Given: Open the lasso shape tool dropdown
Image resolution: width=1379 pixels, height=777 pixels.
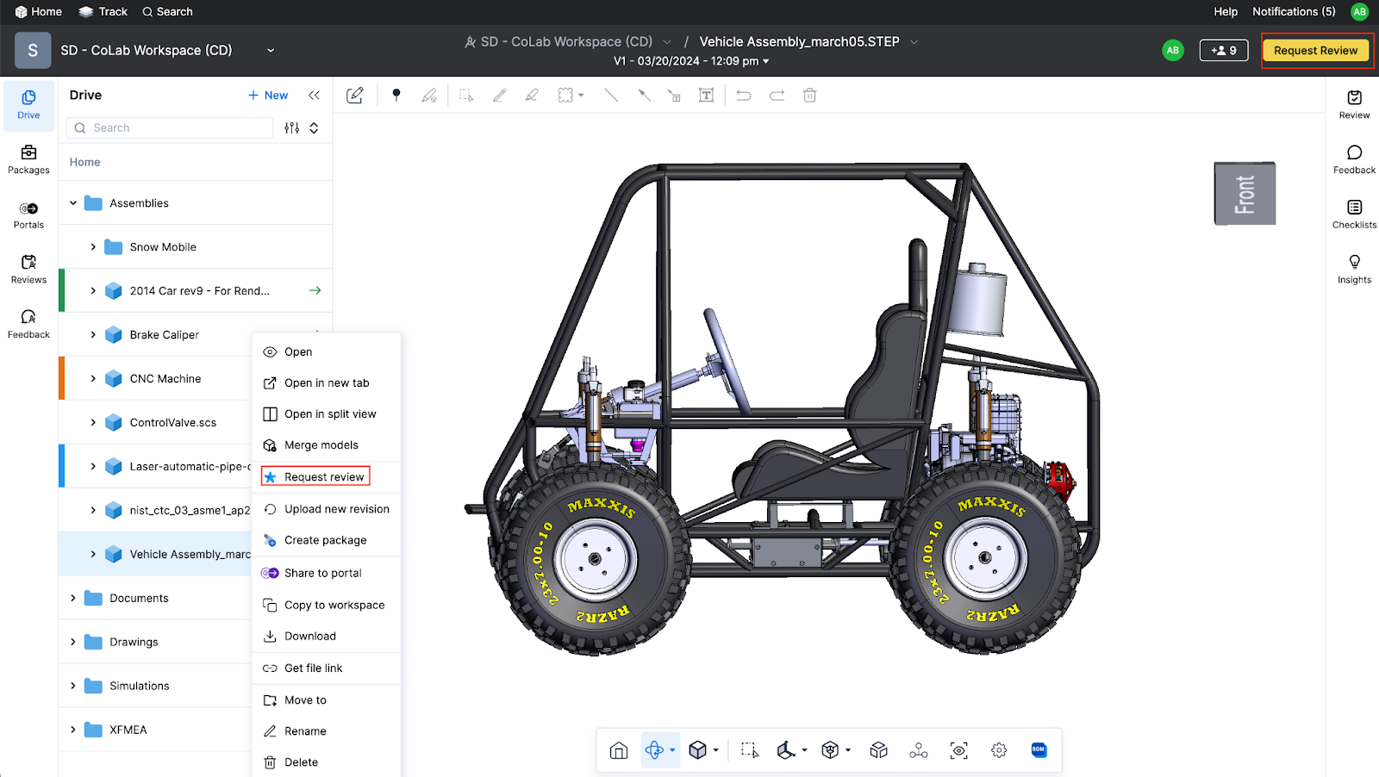Looking at the screenshot, I should pyautogui.click(x=581, y=96).
